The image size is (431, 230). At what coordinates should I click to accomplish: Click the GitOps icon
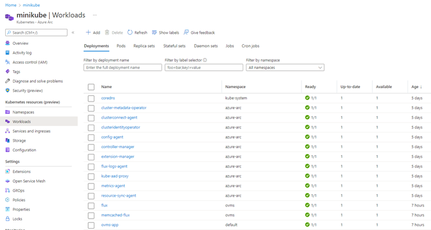[8, 190]
